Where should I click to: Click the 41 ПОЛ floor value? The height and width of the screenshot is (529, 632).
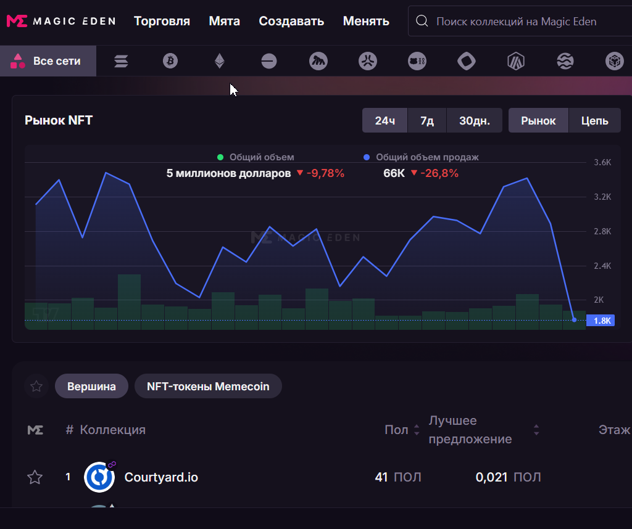[x=398, y=477]
